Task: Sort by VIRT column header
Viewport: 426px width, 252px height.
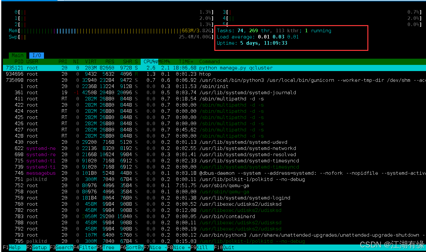Action: [x=91, y=62]
